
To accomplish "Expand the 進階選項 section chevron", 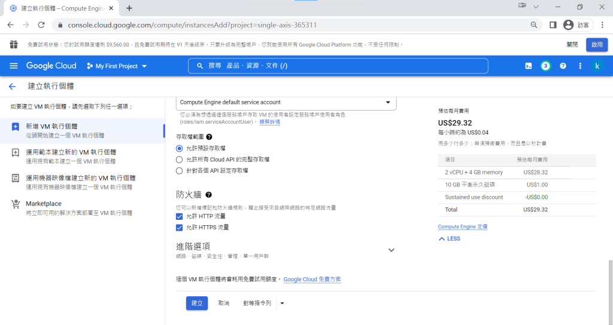I will [391, 250].
